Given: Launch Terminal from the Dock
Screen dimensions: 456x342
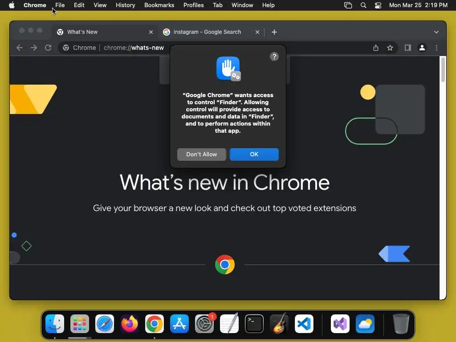Looking at the screenshot, I should pyautogui.click(x=254, y=324).
